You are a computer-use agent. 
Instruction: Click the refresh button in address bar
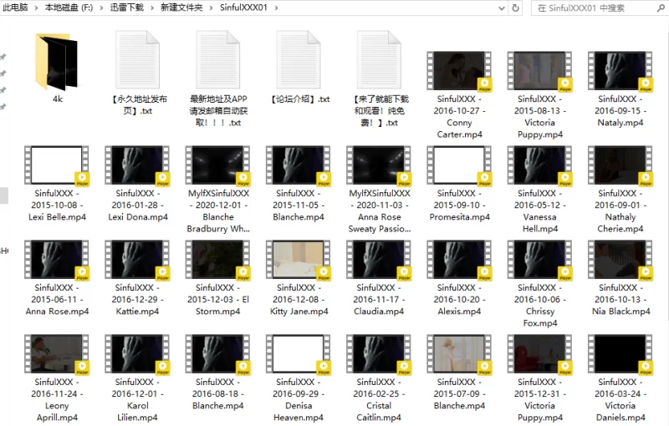pos(515,8)
